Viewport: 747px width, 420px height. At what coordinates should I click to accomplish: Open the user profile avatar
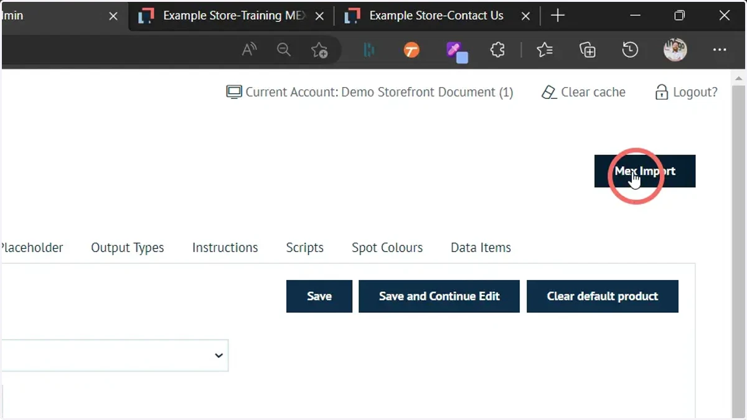pos(675,50)
